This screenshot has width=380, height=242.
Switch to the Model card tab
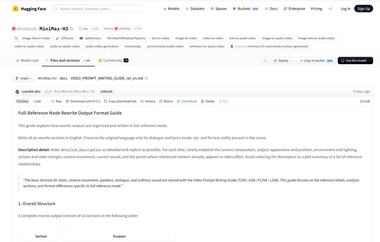pos(27,60)
